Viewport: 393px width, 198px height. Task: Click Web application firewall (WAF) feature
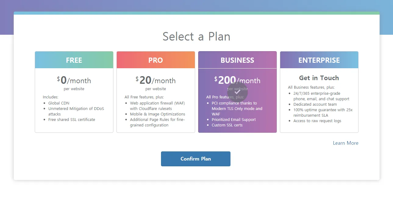157,103
